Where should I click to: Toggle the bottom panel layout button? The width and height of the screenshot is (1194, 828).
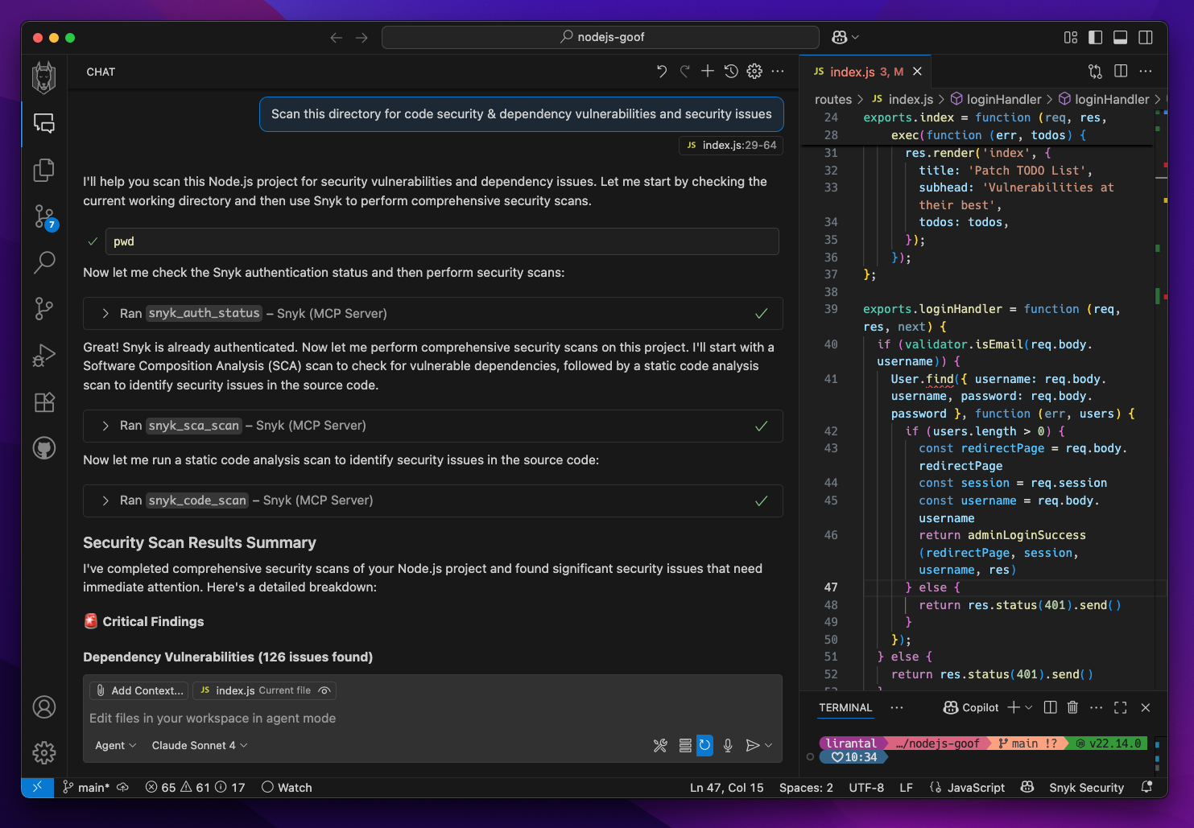click(x=1120, y=37)
